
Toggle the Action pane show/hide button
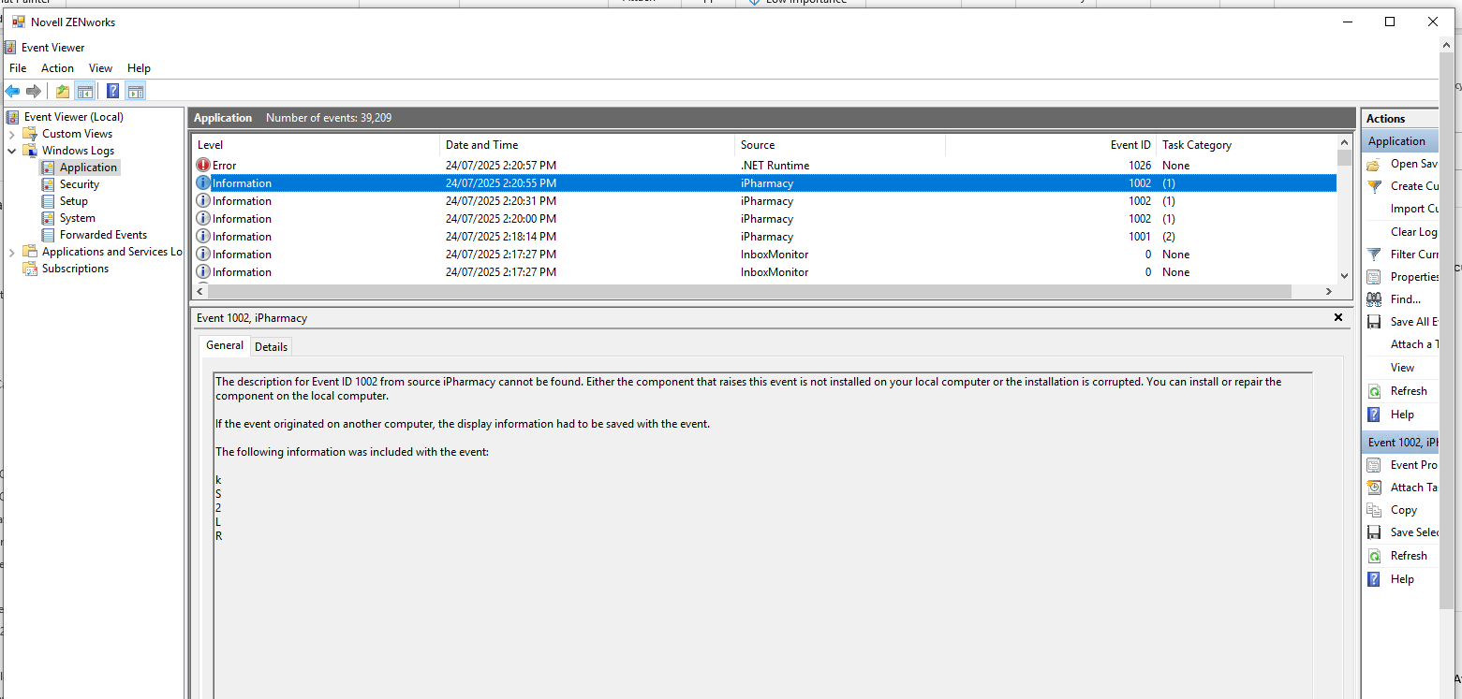coord(136,91)
